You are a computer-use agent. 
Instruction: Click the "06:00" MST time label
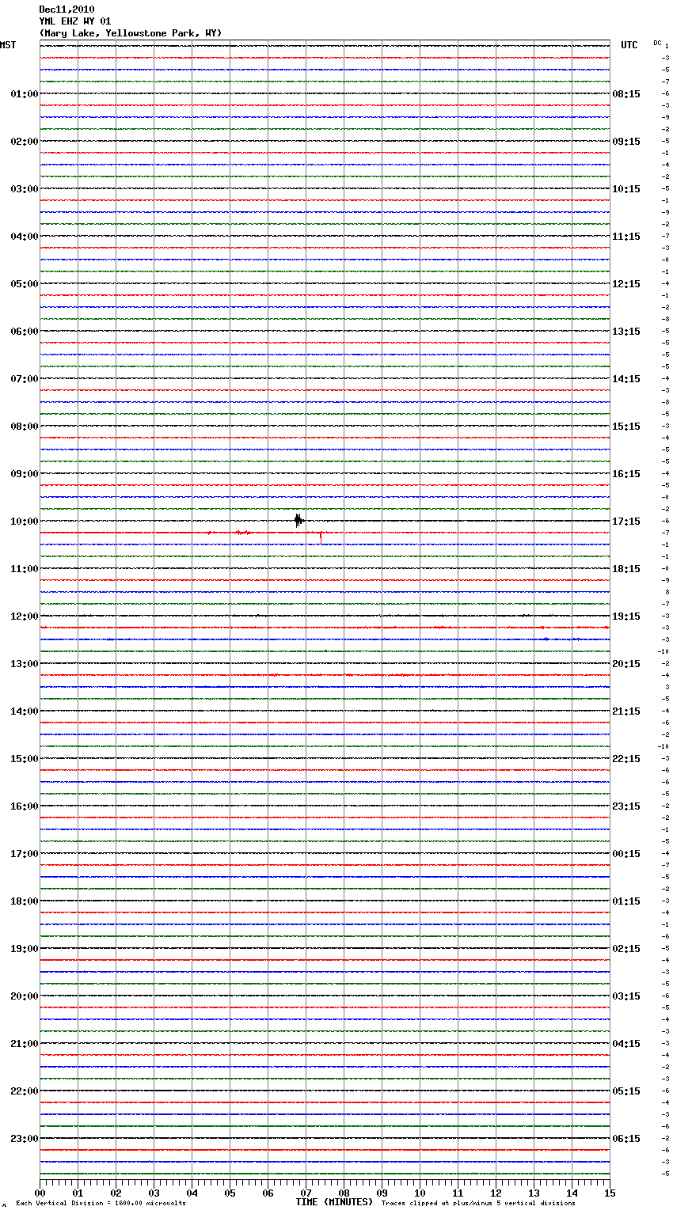[x=24, y=332]
